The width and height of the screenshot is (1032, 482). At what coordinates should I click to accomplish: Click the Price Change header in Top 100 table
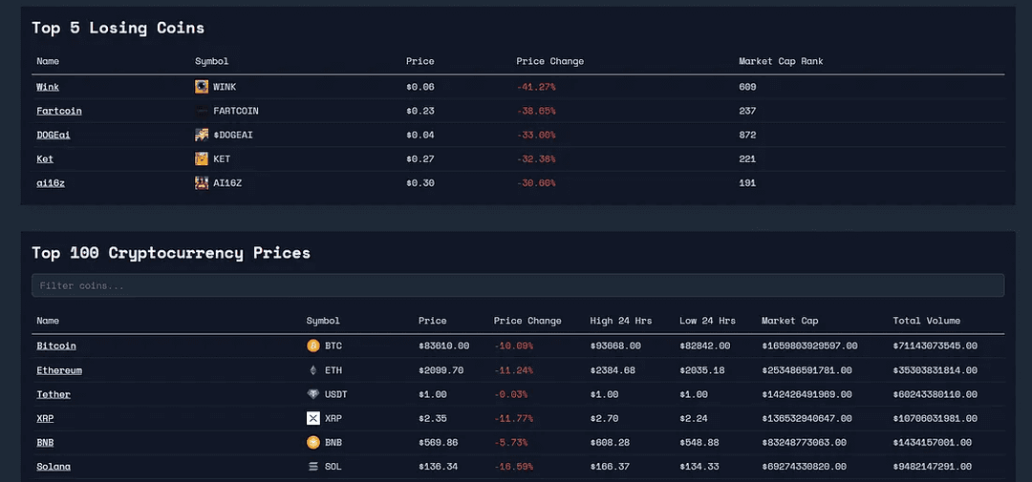tap(527, 321)
